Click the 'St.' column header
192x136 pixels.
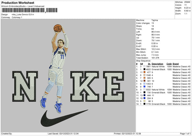pyautogui.click(x=149, y=64)
